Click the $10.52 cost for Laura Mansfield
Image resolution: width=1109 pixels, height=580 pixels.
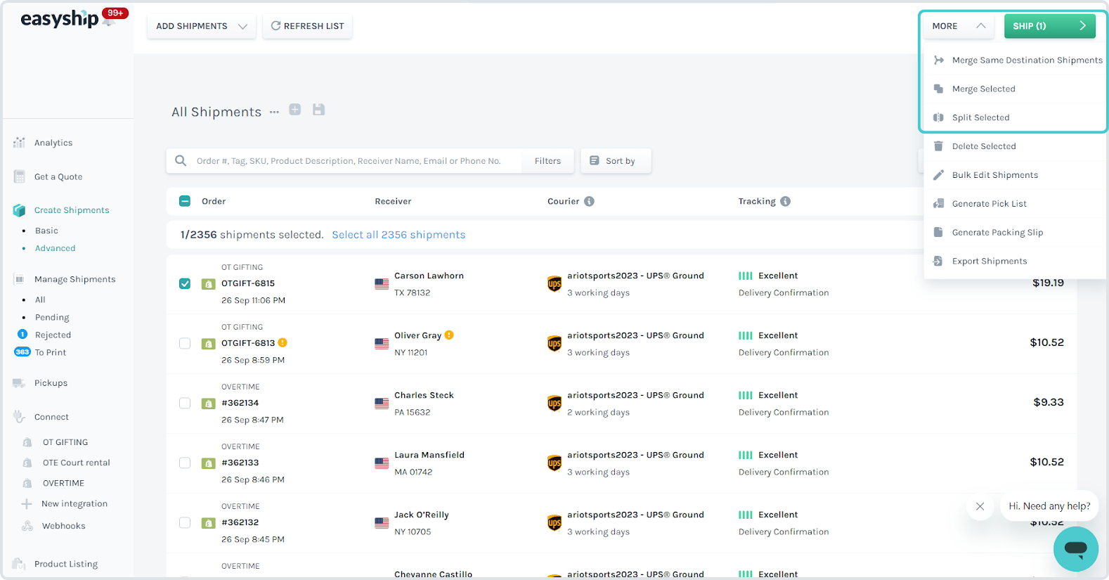point(1046,462)
